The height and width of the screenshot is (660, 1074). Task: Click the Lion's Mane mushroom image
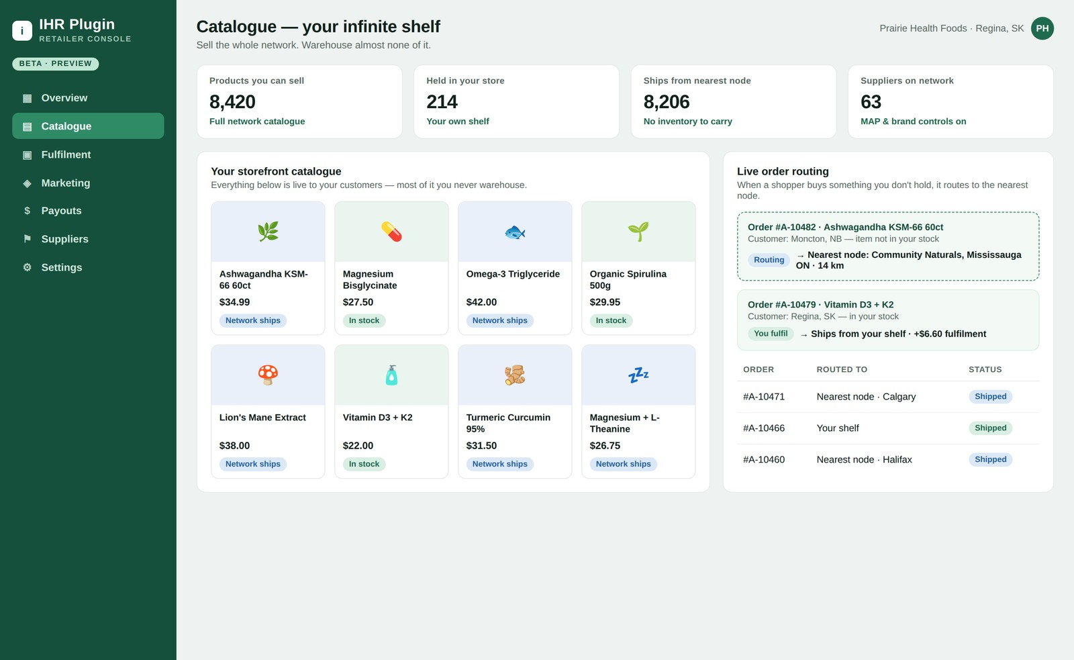[268, 375]
